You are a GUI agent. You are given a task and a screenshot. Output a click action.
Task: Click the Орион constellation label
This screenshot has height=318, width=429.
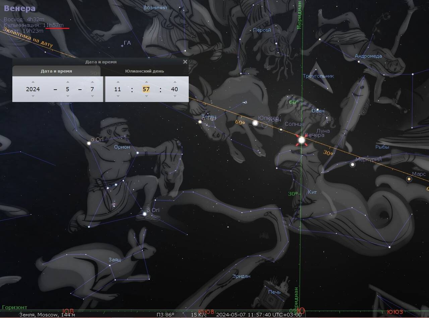point(122,147)
